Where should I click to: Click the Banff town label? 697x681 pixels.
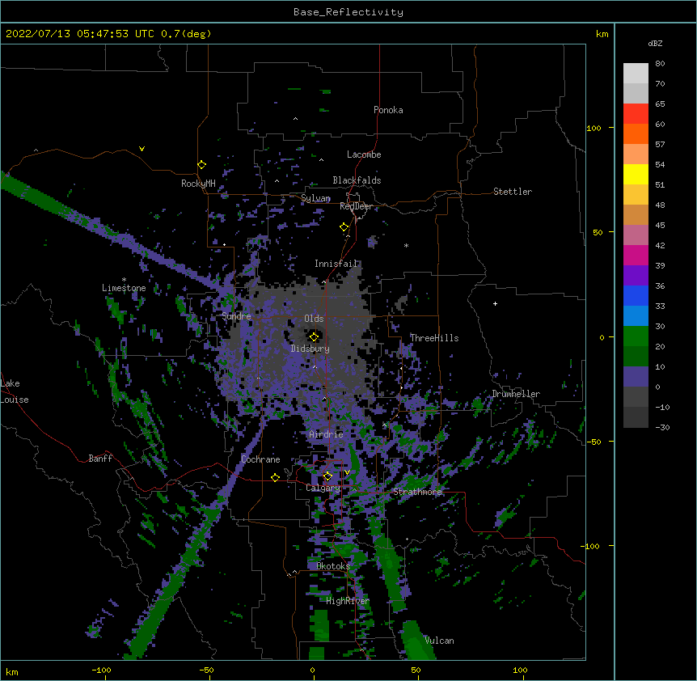pos(100,459)
